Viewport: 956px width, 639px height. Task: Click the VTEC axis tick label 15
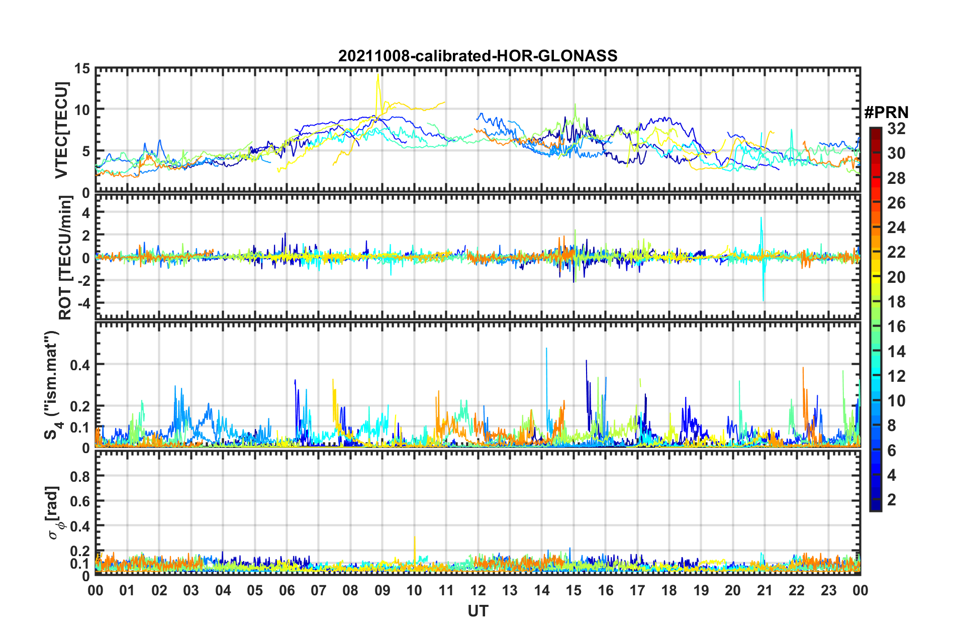[x=82, y=69]
